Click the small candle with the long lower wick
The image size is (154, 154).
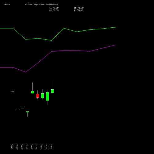click(x=28, y=112)
